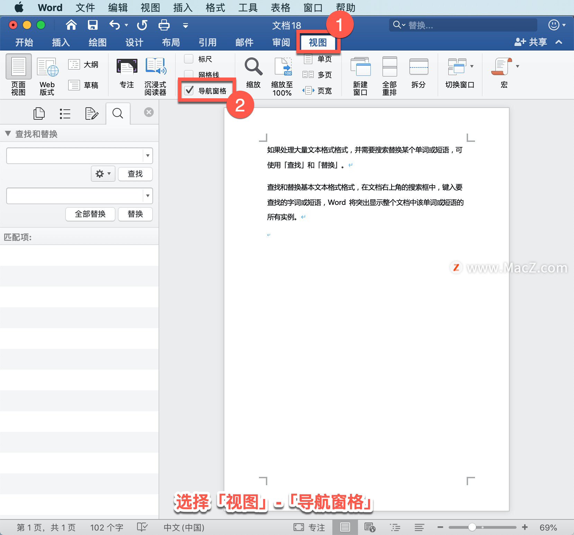Show thumbnails pane tab in navigation
Image resolution: width=574 pixels, height=535 pixels.
[39, 114]
